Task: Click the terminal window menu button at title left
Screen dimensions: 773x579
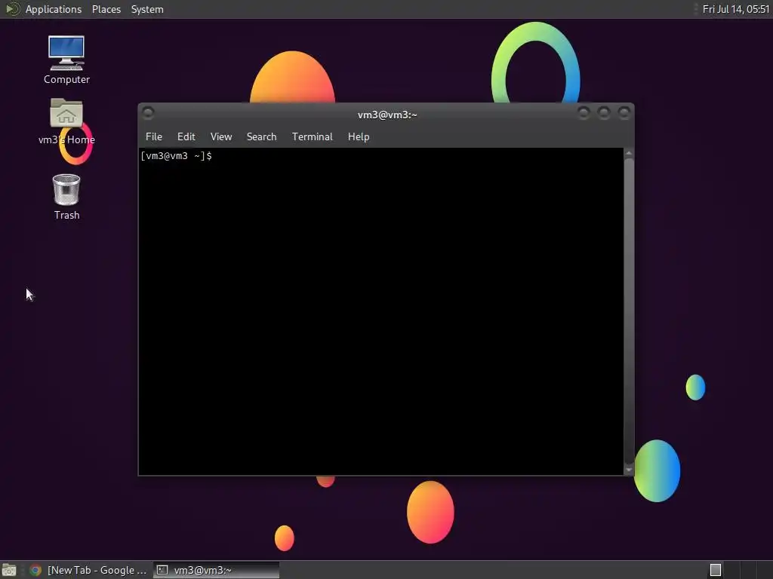Action: (x=148, y=113)
